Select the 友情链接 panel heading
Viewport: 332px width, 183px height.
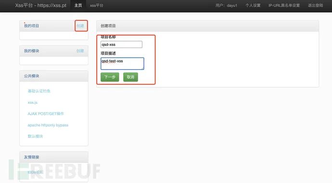coord(31,157)
